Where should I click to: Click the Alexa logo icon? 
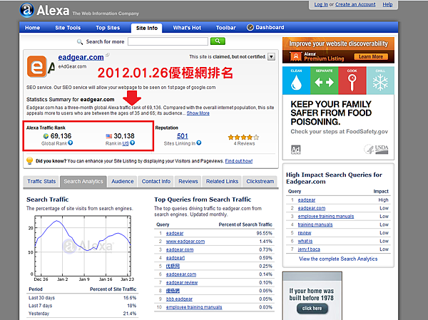(26, 11)
